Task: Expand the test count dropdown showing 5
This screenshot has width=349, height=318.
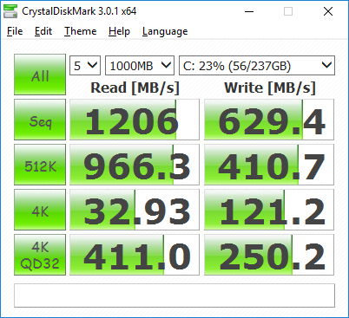Action: click(85, 66)
